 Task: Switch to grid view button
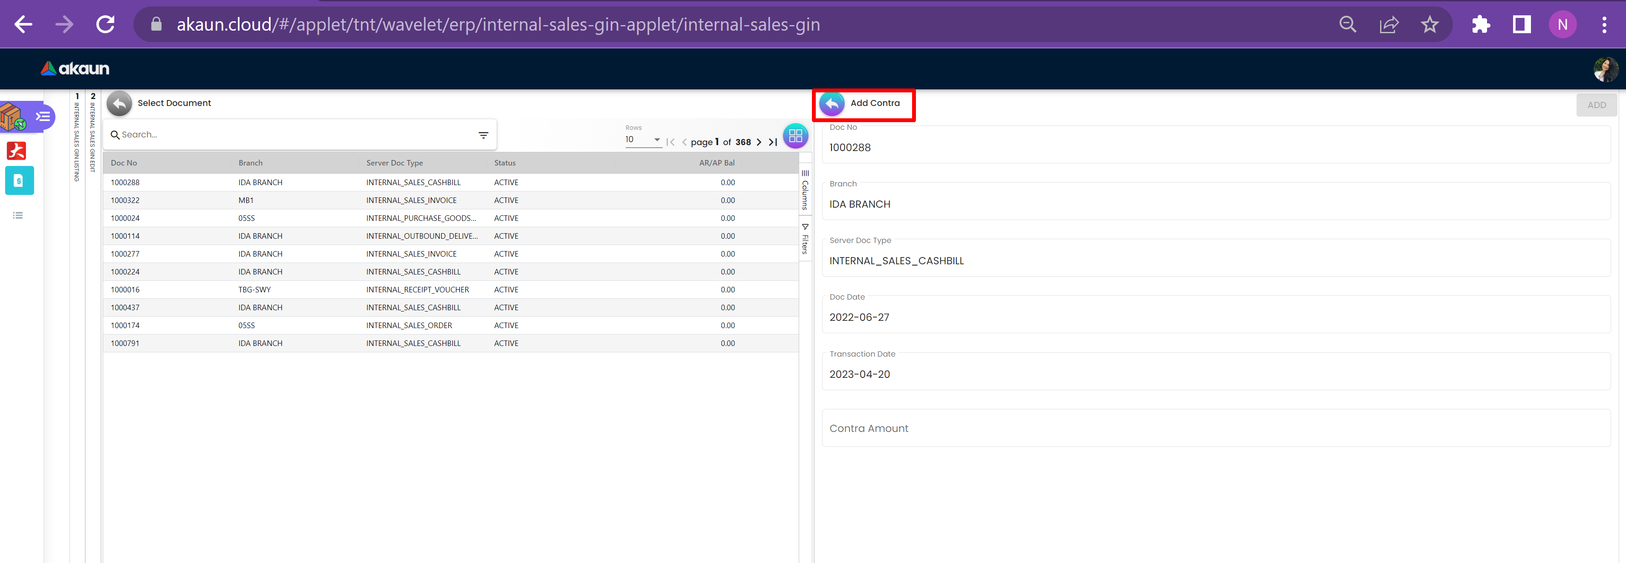(795, 136)
